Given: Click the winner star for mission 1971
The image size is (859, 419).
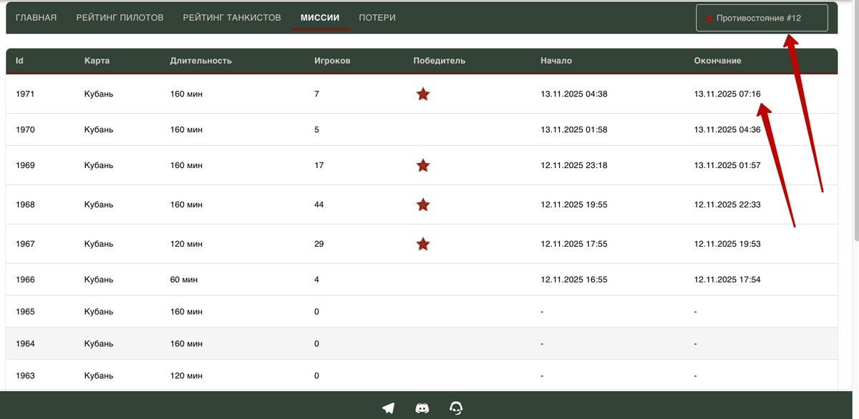Looking at the screenshot, I should pyautogui.click(x=423, y=94).
